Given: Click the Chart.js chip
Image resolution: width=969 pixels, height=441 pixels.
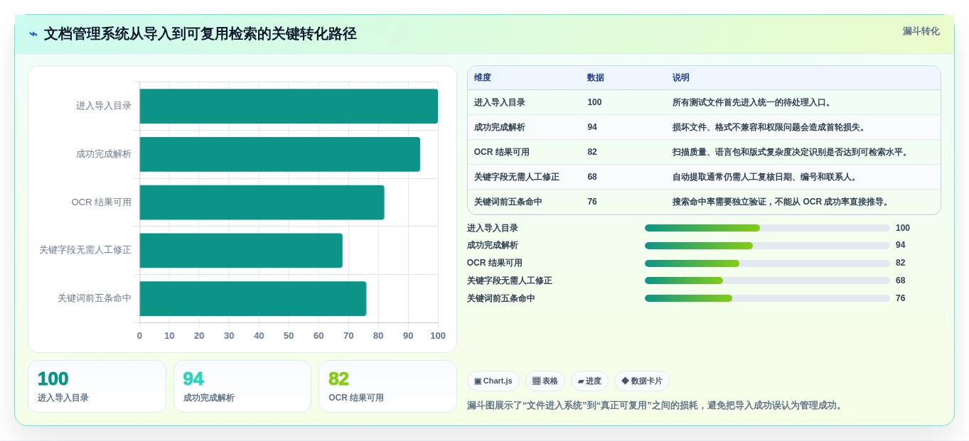Looking at the screenshot, I should [x=493, y=381].
